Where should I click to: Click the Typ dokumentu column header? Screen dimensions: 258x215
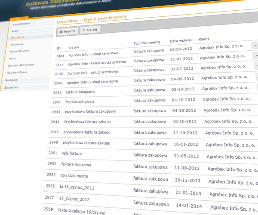click(147, 43)
